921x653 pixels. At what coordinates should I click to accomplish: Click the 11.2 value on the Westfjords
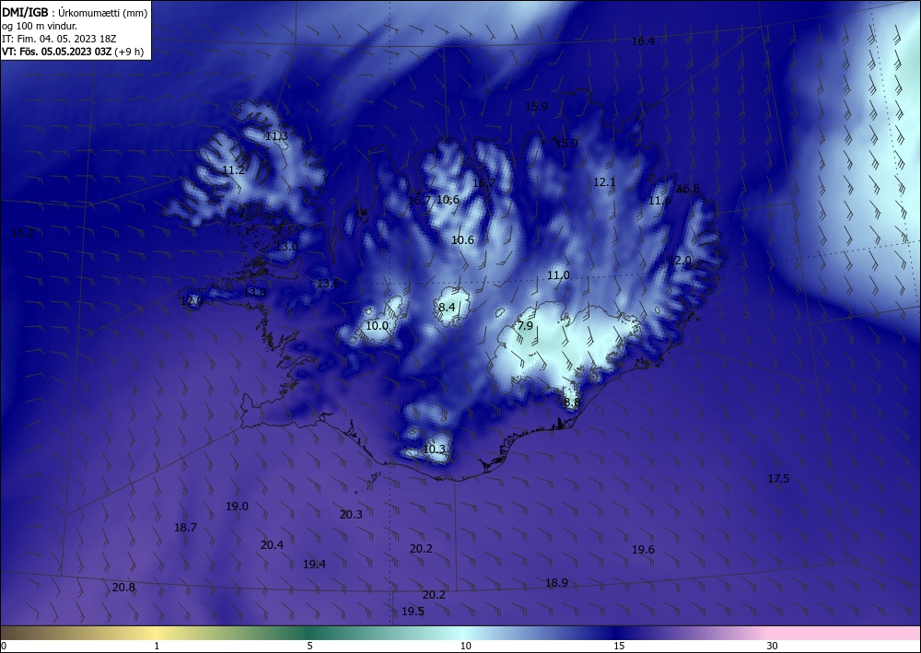click(233, 170)
